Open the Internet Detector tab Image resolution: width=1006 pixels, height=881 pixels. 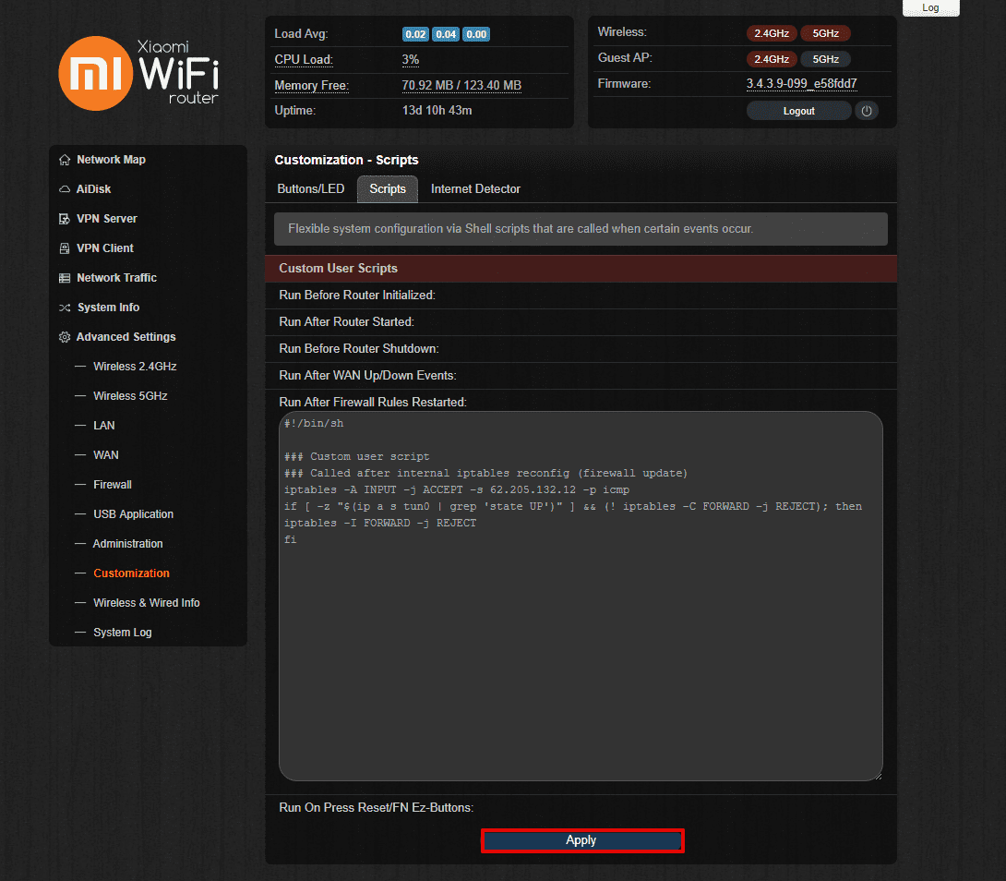[475, 188]
